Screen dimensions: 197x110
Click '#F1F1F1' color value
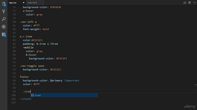click(62, 58)
